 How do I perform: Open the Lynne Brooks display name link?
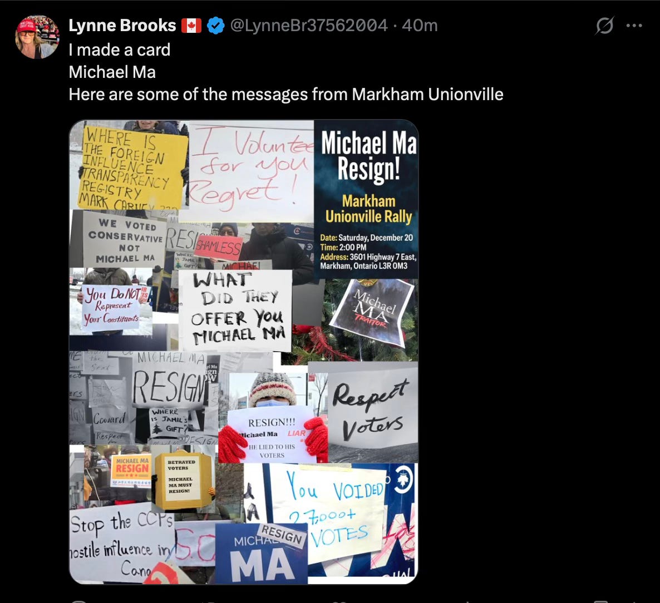coord(122,26)
